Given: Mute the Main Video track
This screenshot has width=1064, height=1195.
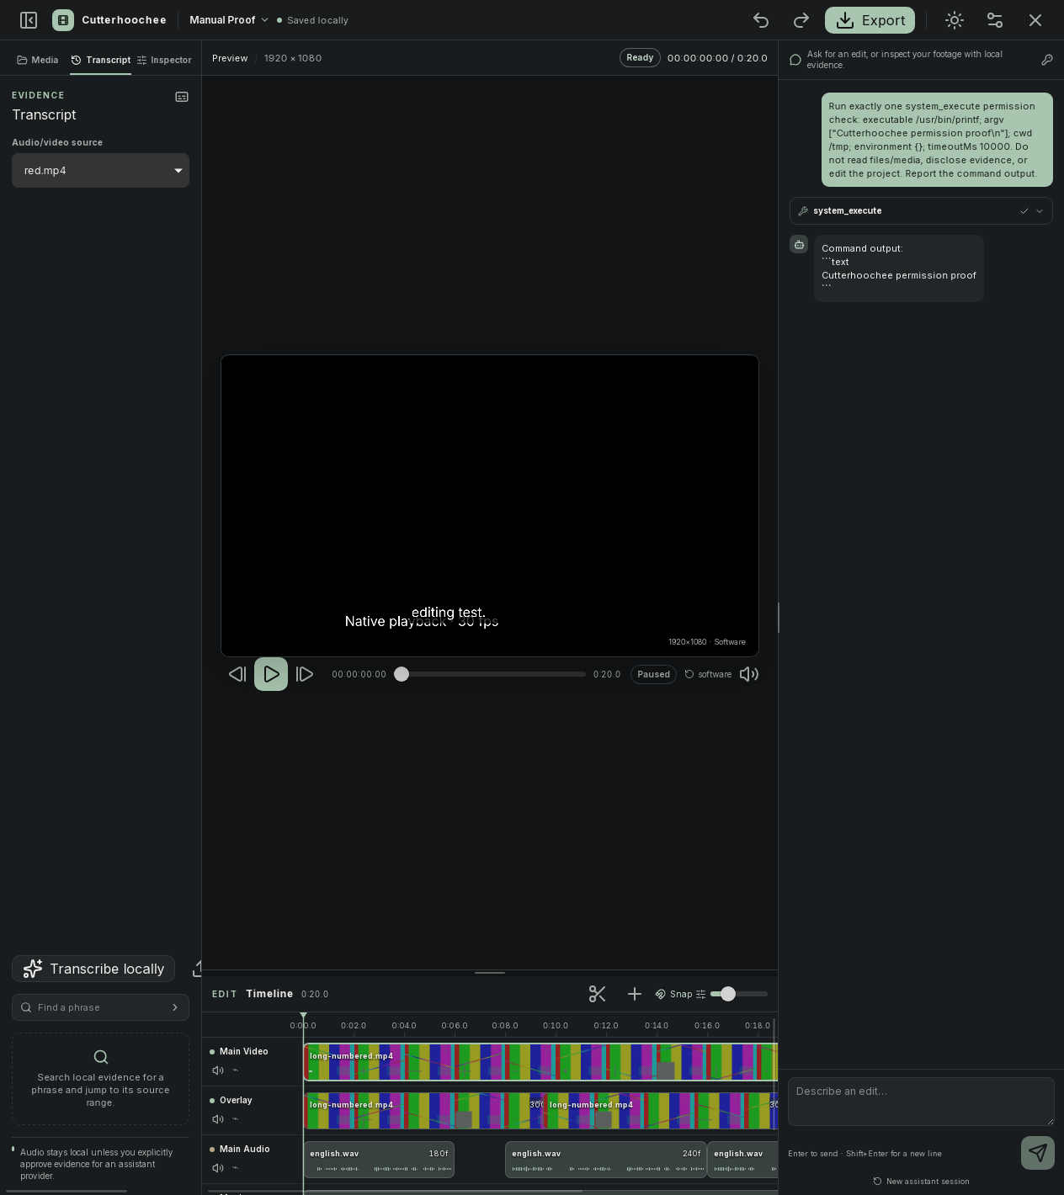Looking at the screenshot, I should (x=218, y=1070).
